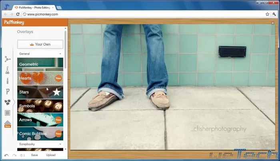Click the undo arrow icon
The image size is (280, 161).
point(6,155)
